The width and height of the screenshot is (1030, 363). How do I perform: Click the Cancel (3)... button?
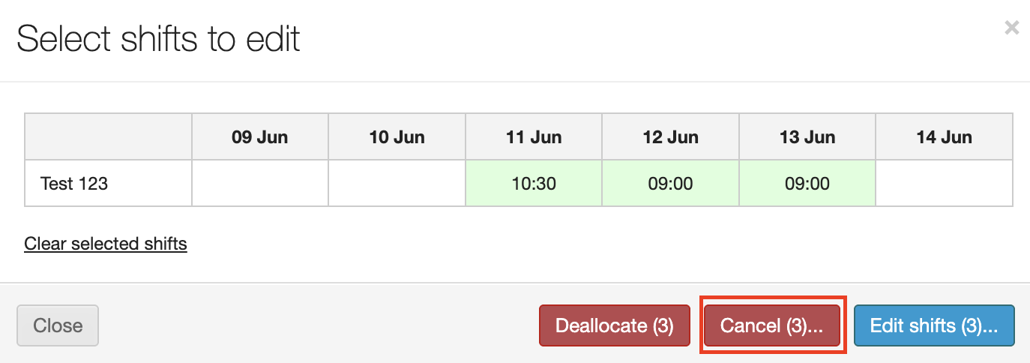click(771, 325)
